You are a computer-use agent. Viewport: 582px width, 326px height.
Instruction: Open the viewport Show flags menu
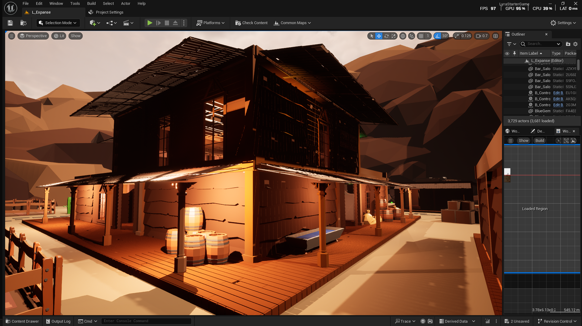[75, 36]
